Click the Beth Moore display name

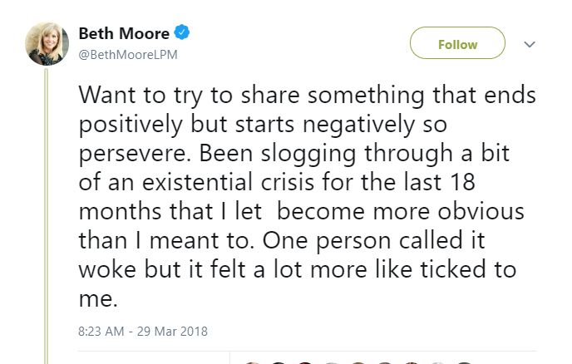(x=123, y=34)
